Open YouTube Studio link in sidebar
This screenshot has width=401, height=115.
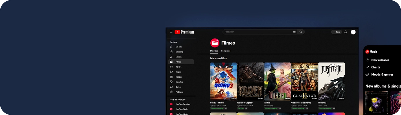pyautogui.click(x=182, y=109)
